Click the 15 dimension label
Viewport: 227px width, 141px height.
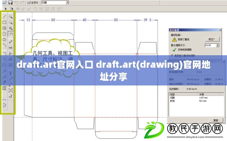click(x=28, y=20)
